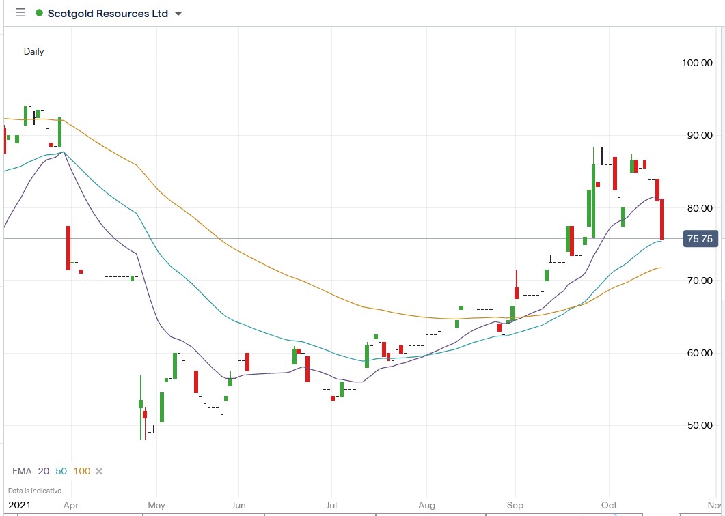725x516 pixels.
Task: Open the Daily timeframe selector
Action: point(34,51)
